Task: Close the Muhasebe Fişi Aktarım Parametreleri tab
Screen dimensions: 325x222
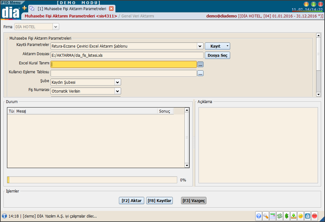Action: point(111,9)
